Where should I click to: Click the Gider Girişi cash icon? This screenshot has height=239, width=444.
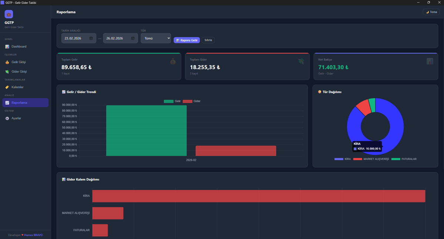coord(7,72)
